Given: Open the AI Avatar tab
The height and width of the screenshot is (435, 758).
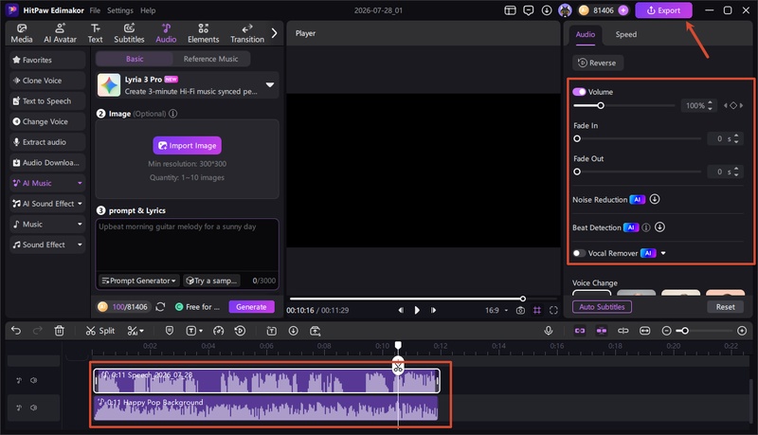Looking at the screenshot, I should coord(60,33).
